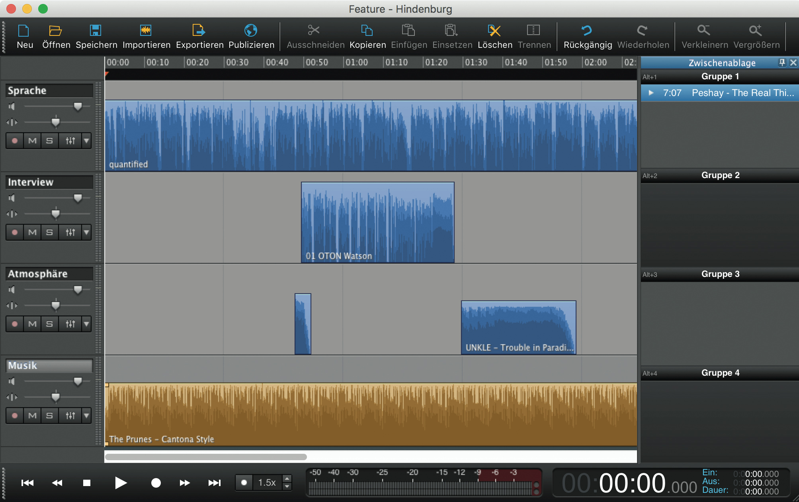The image size is (799, 502).
Task: Undo with the Rückgängig arrow
Action: coord(586,30)
